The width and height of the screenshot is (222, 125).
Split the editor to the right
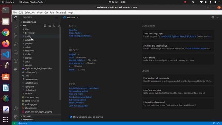pos(213,17)
